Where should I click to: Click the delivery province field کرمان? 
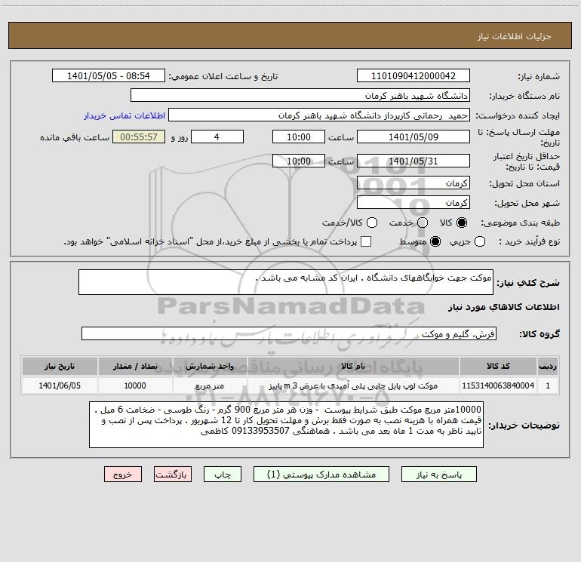[413, 183]
